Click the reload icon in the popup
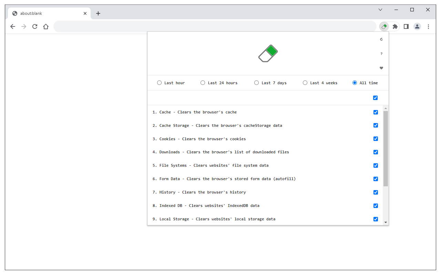441x275 pixels. tap(381, 39)
